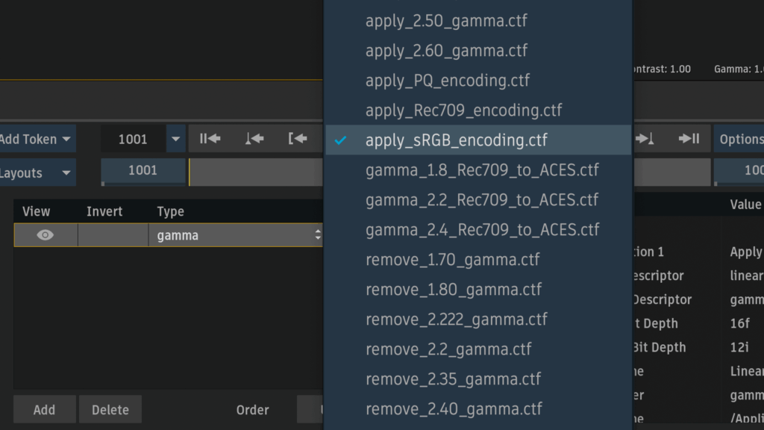This screenshot has width=764, height=430.
Task: Select remove_2.40_gamma.ctf in the list
Action: 453,409
